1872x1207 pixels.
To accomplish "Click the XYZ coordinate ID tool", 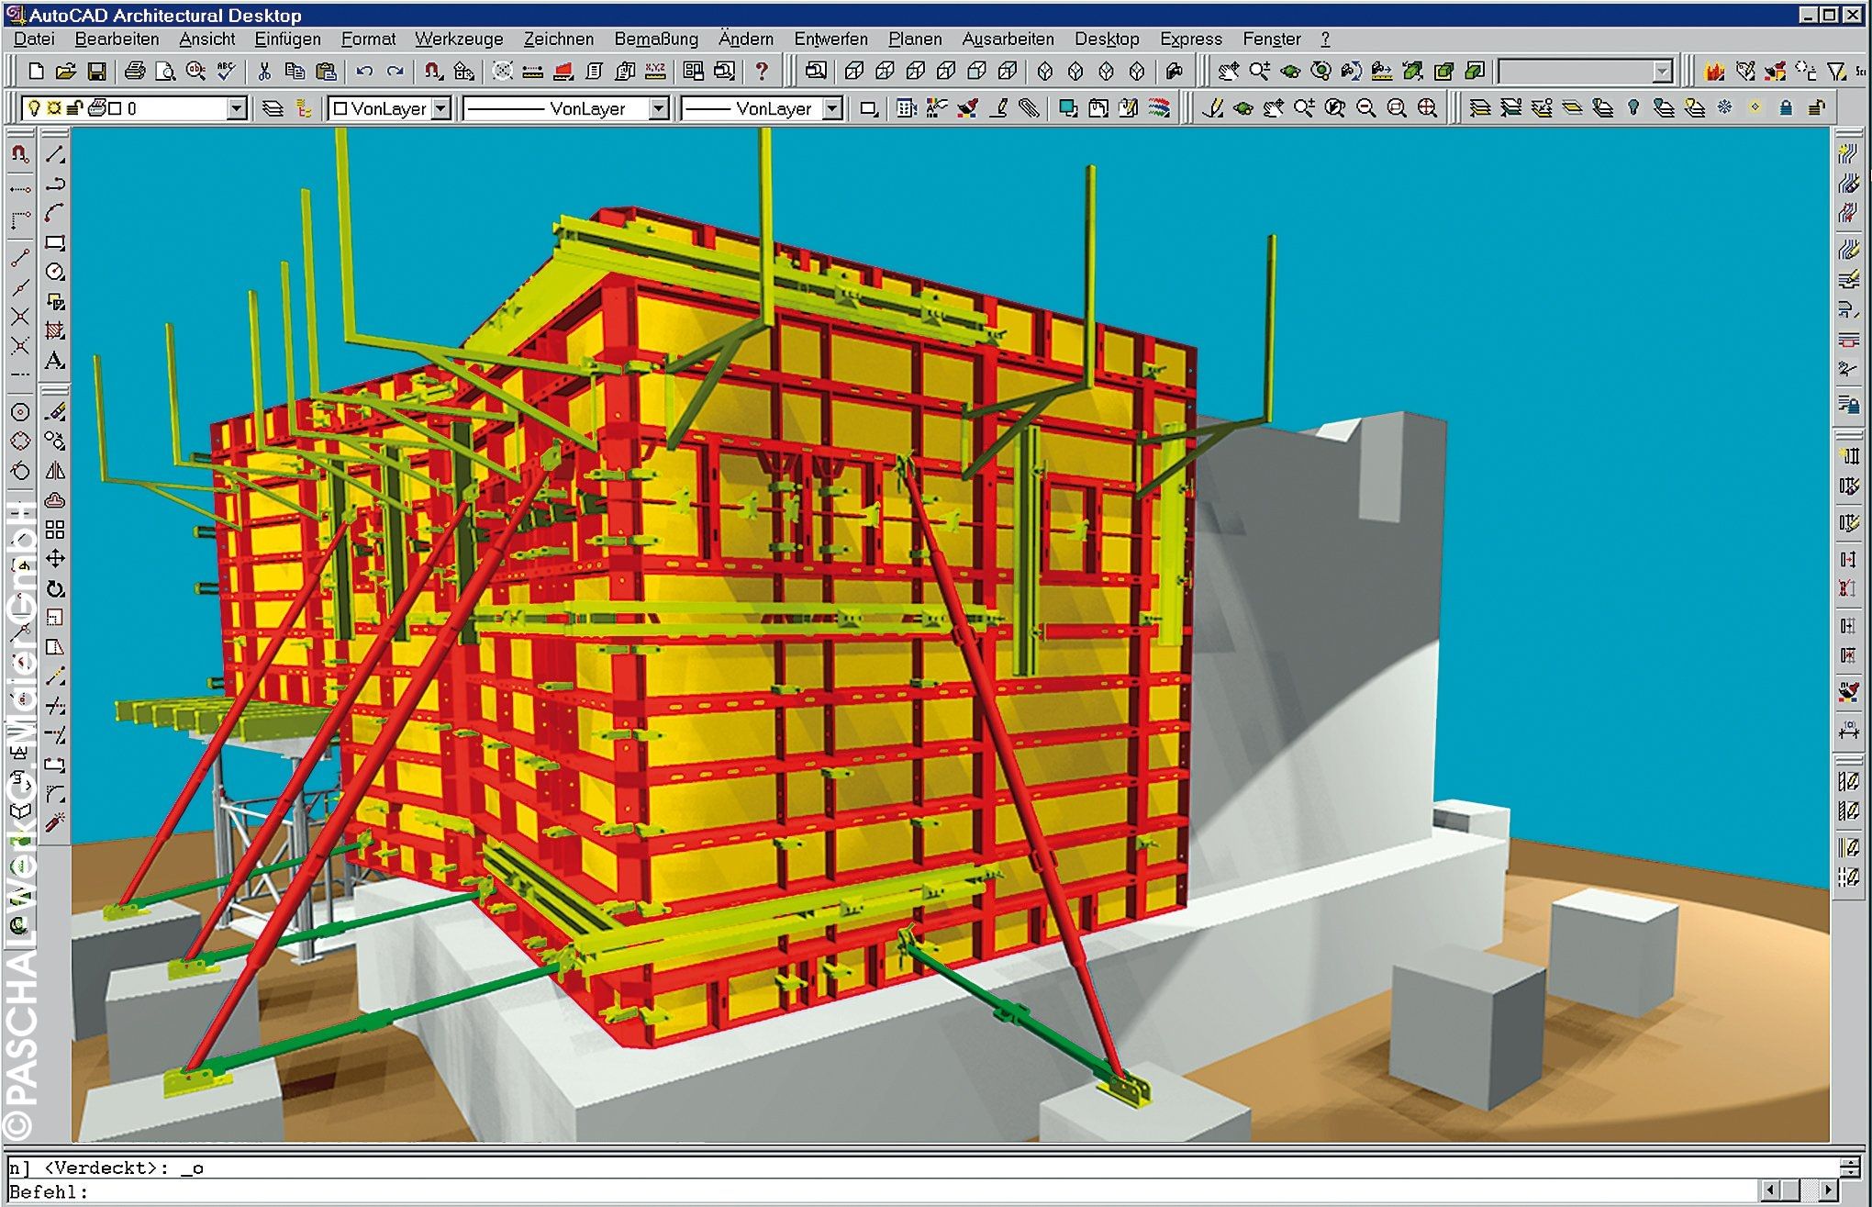I will coord(656,71).
